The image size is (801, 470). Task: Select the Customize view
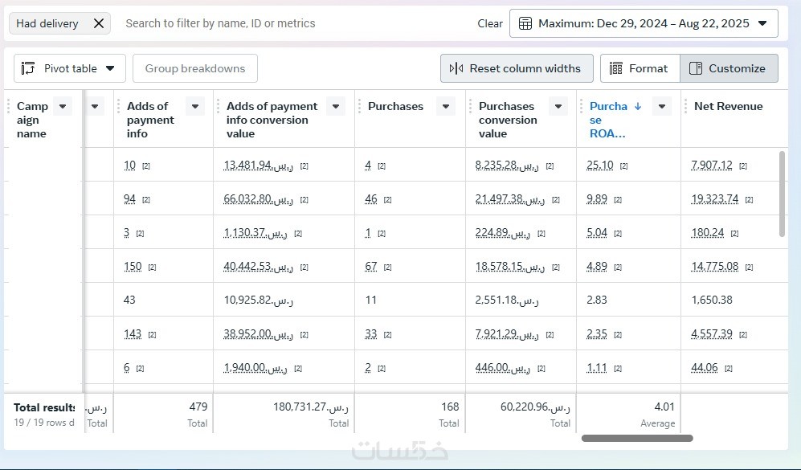729,68
